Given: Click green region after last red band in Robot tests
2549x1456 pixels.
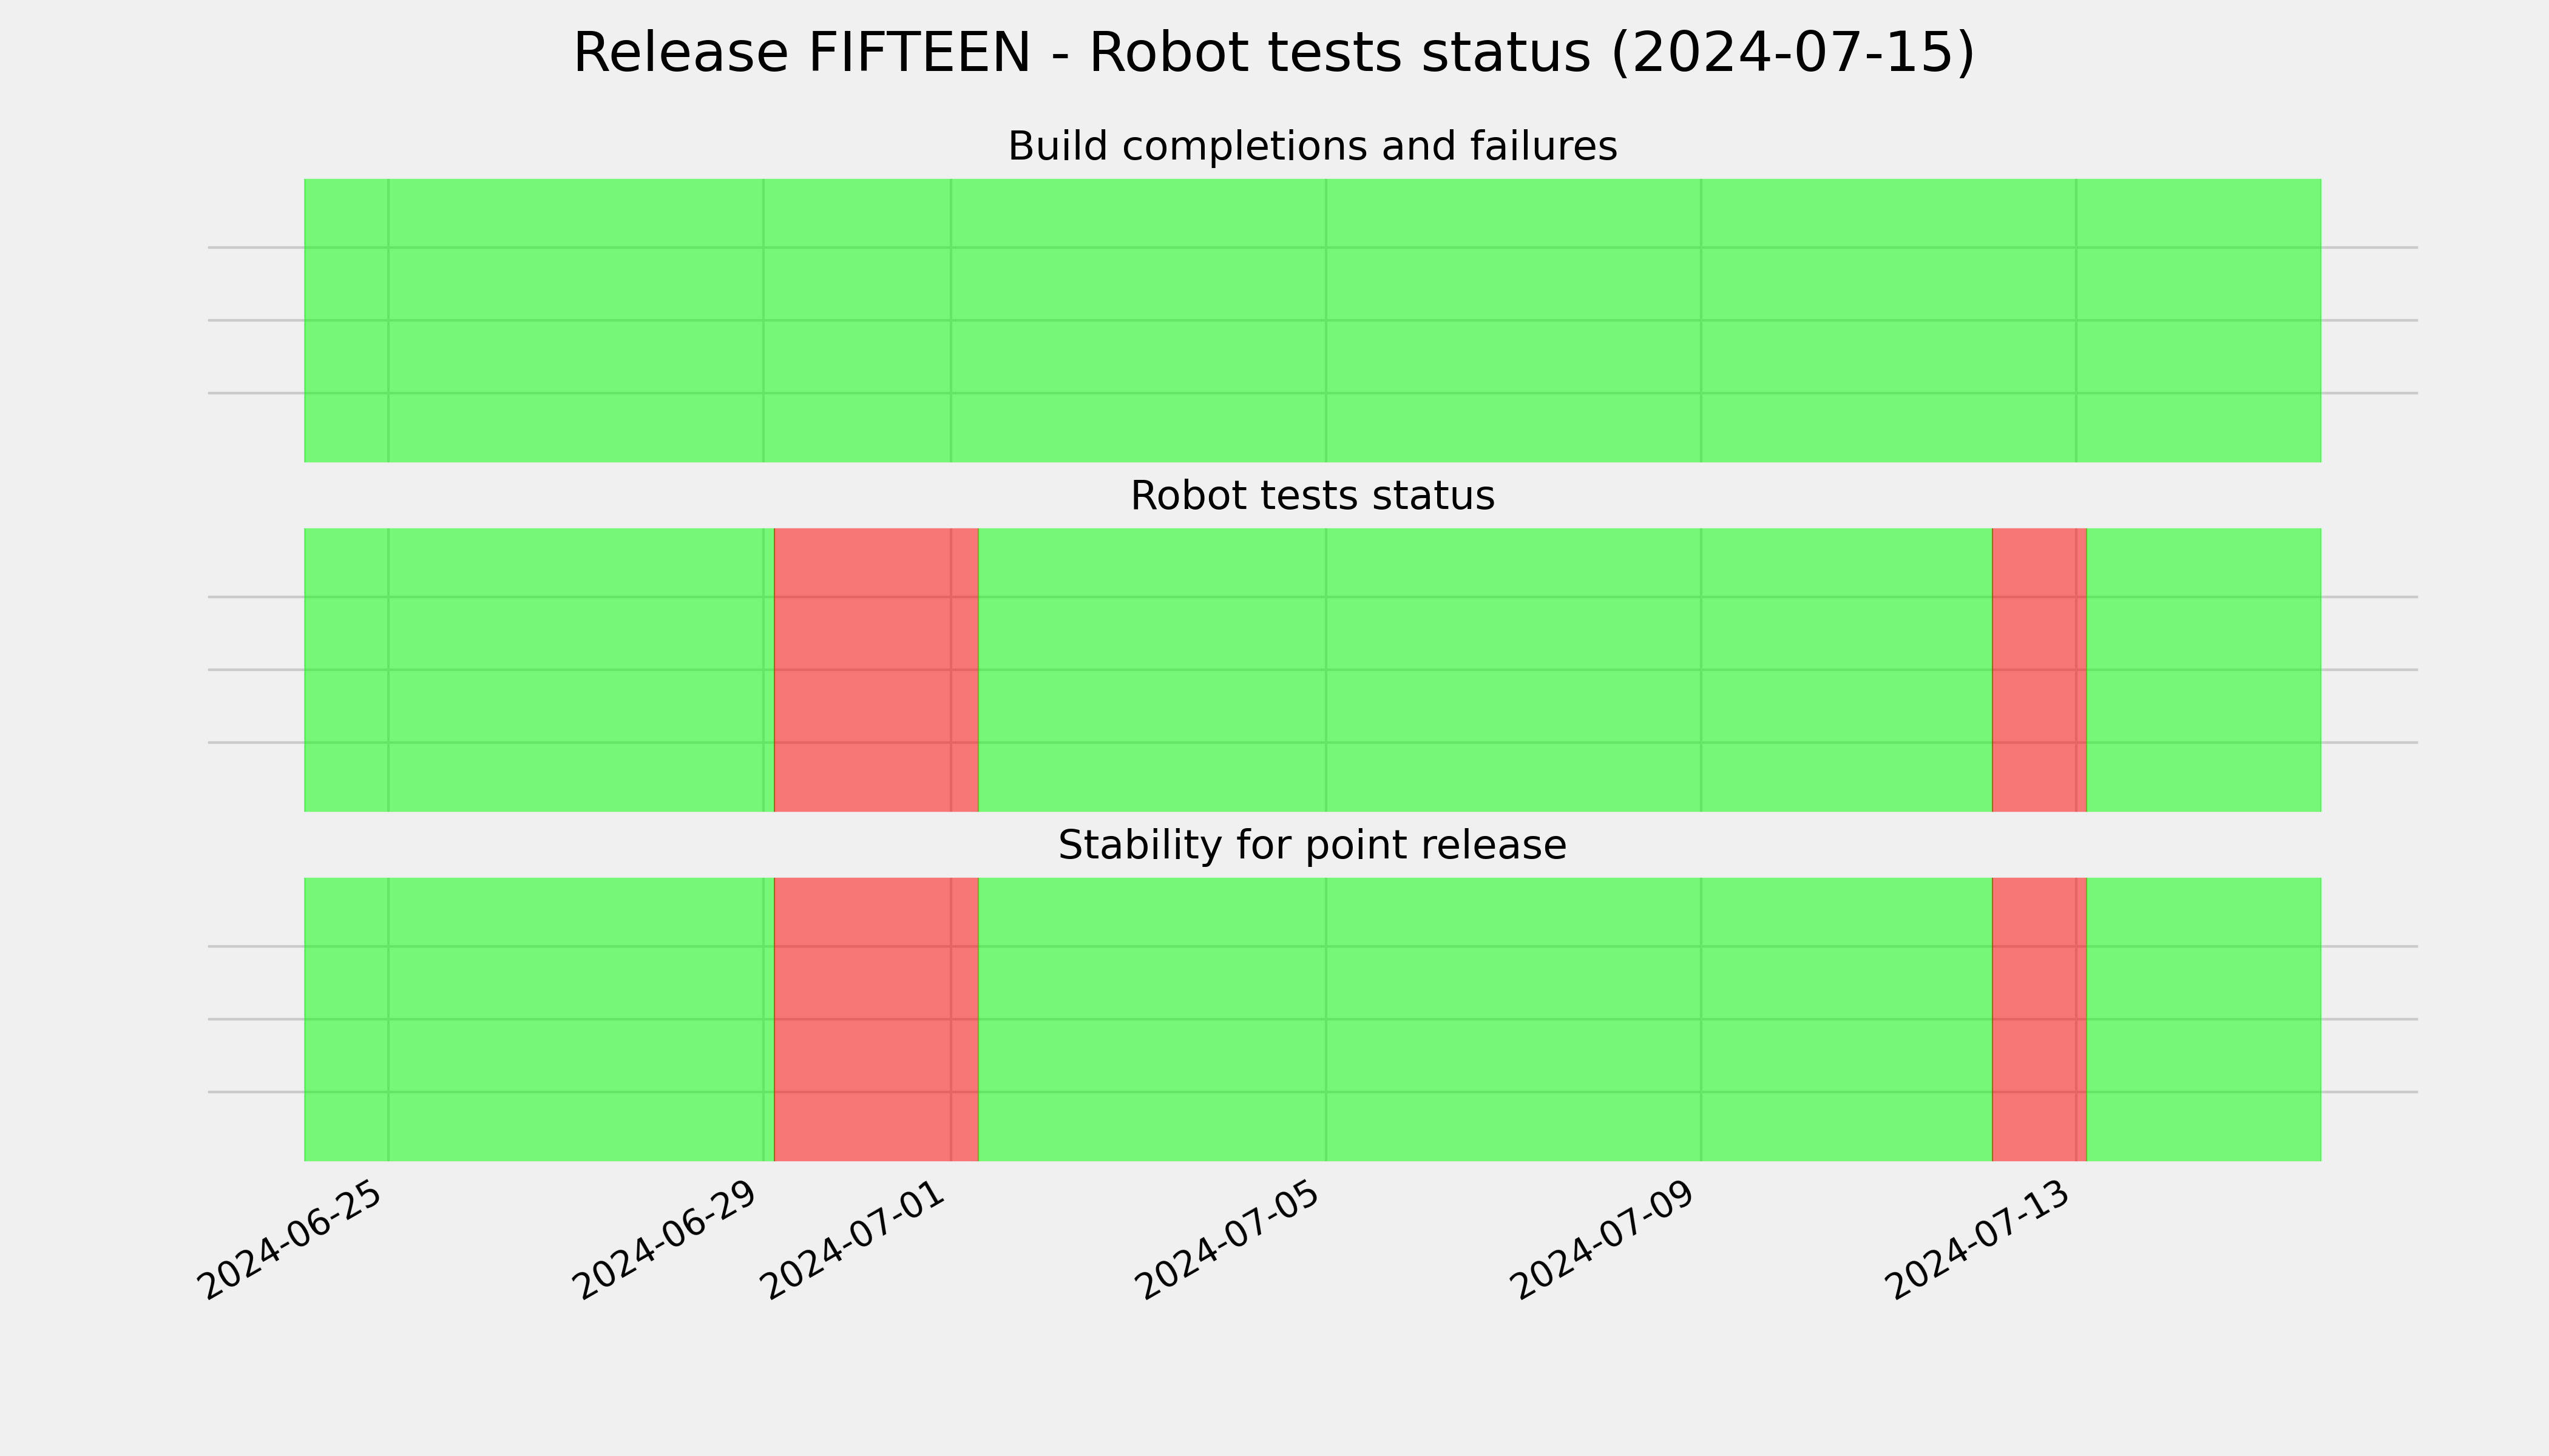Looking at the screenshot, I should 2204,670.
